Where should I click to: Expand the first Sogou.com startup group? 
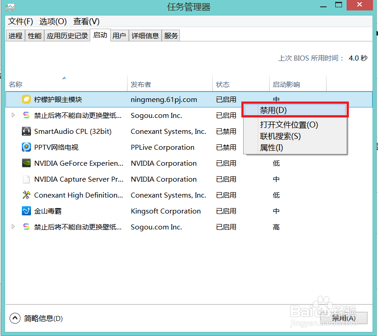(13, 115)
